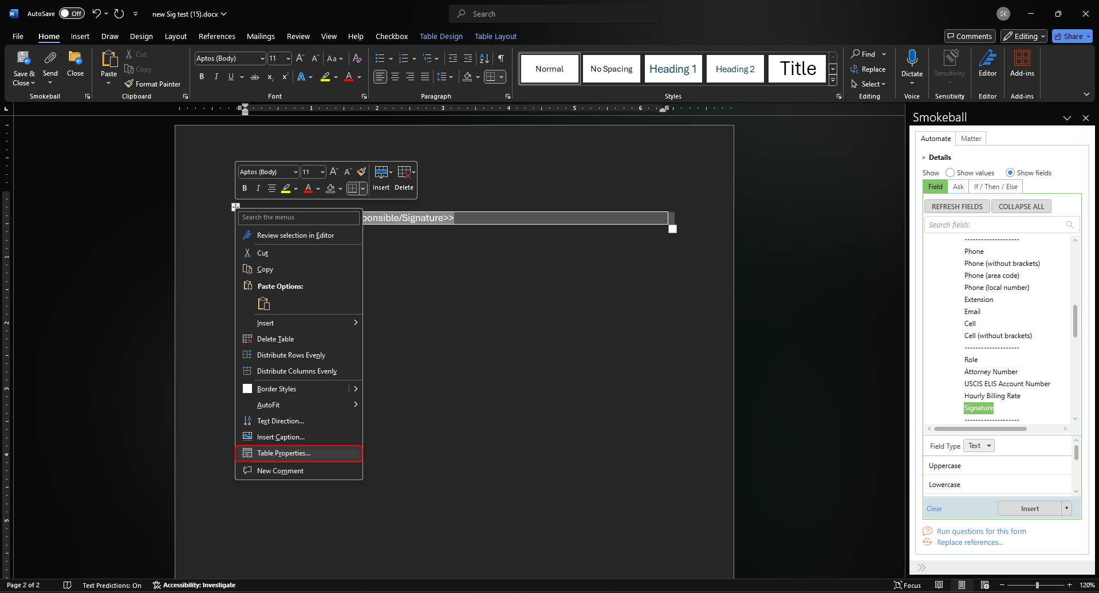Click the Search fields input box
The image size is (1099, 593).
[995, 225]
